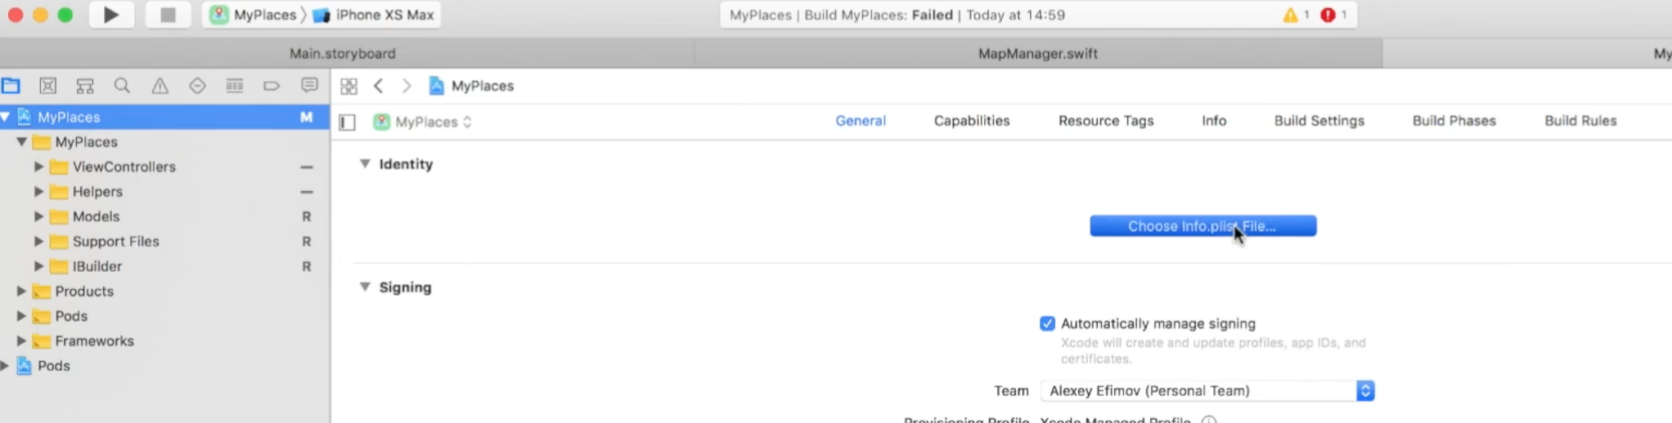Expand the IBuilder folder

pos(38,266)
